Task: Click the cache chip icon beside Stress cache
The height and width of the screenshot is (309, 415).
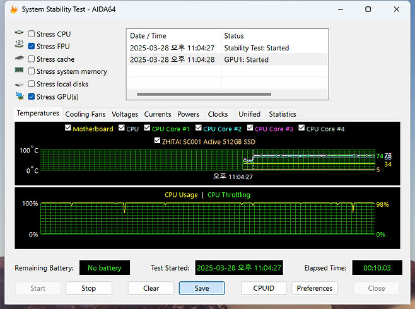Action: click(x=19, y=59)
